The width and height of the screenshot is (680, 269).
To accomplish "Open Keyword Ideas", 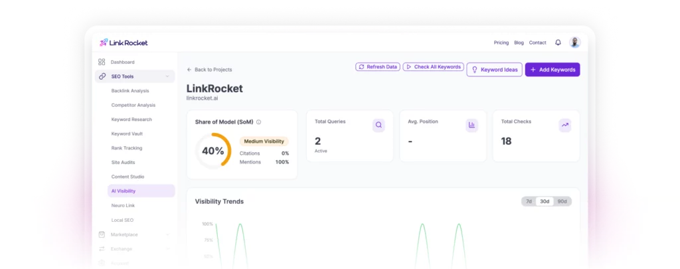I will point(494,70).
